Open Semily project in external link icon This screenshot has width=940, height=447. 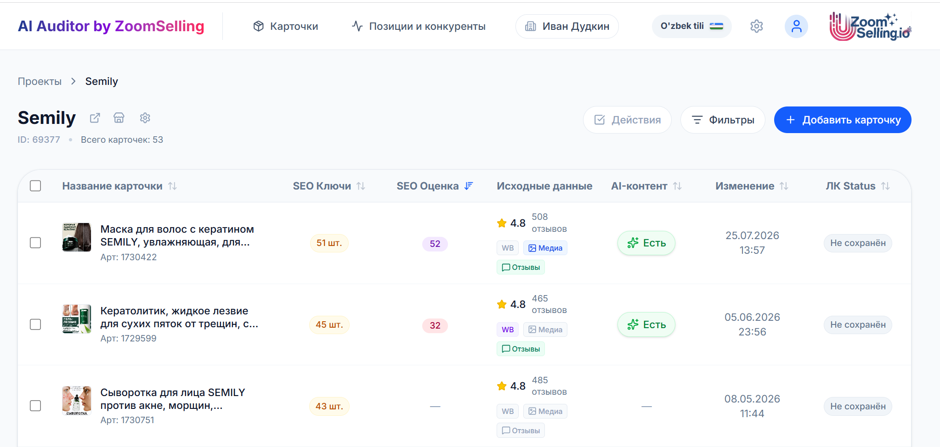point(95,118)
